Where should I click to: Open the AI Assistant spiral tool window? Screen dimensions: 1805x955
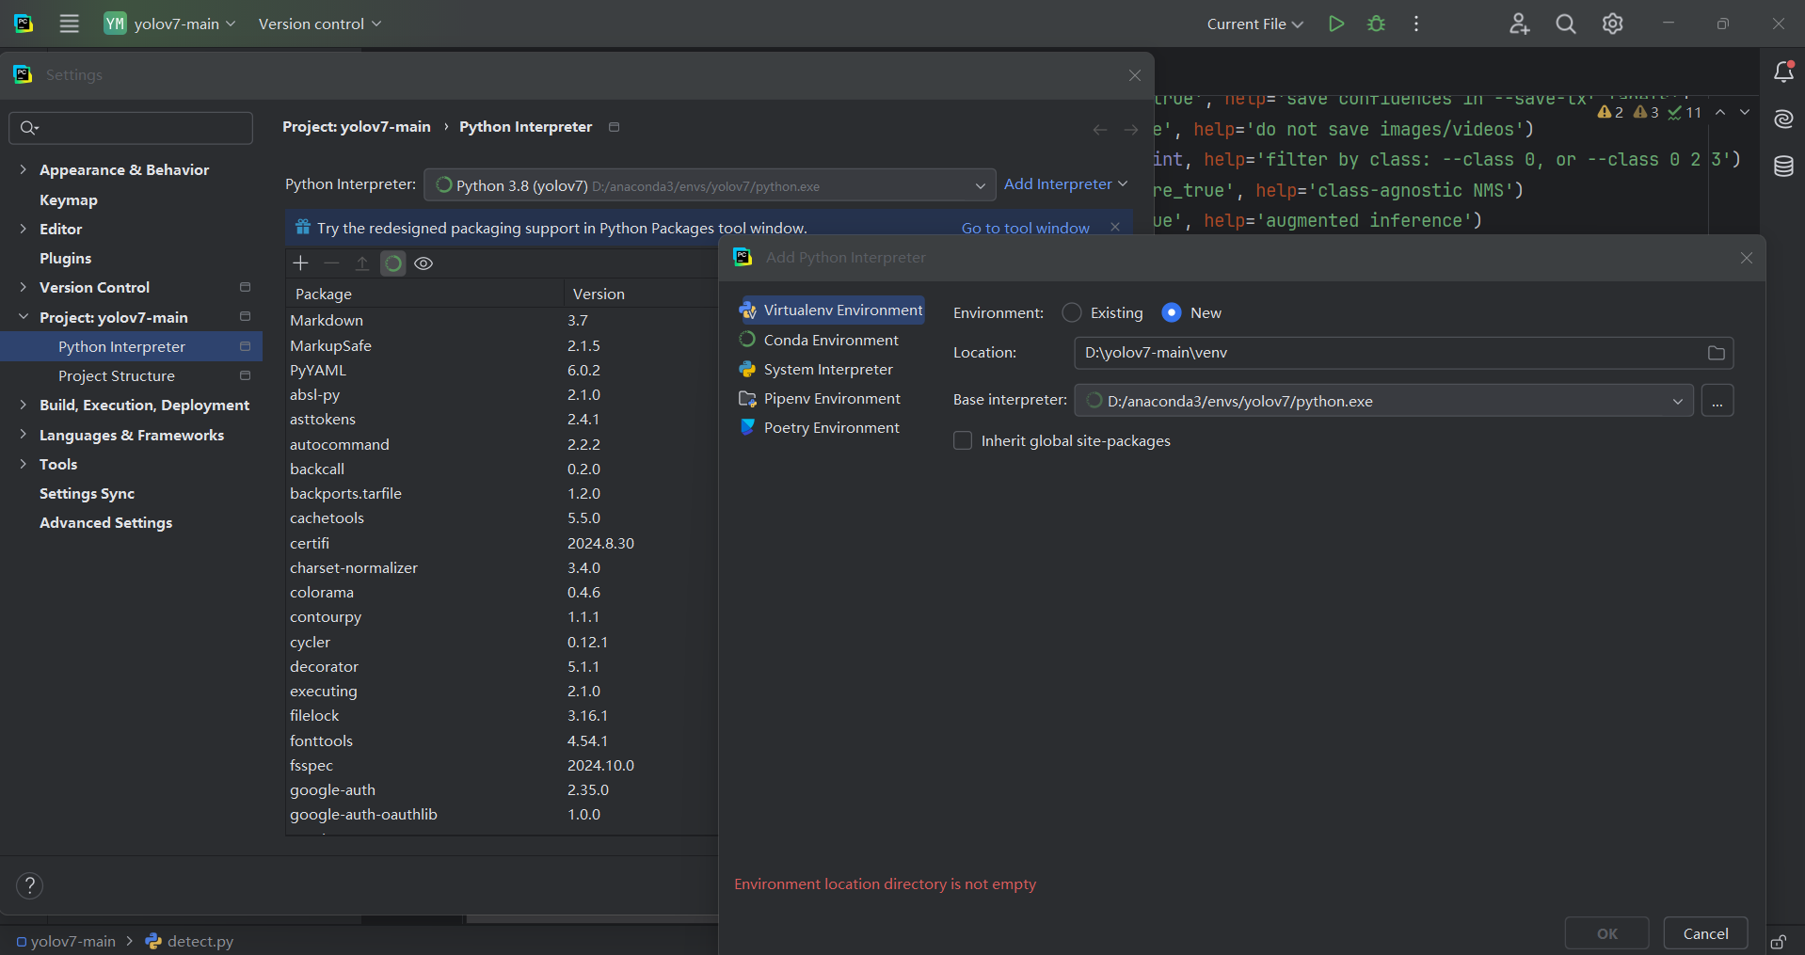click(1783, 119)
